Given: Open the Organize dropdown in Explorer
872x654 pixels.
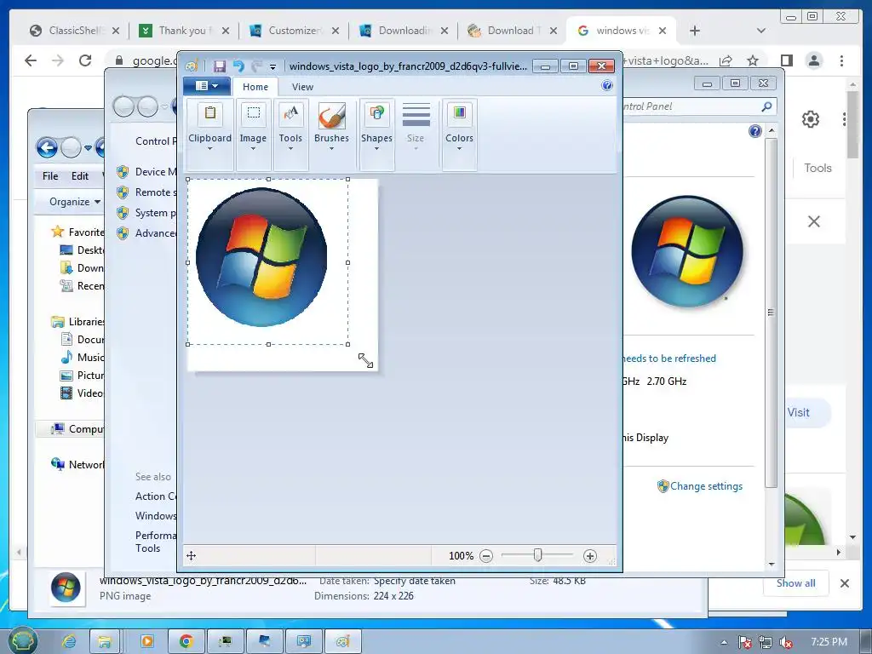Looking at the screenshot, I should pyautogui.click(x=75, y=201).
